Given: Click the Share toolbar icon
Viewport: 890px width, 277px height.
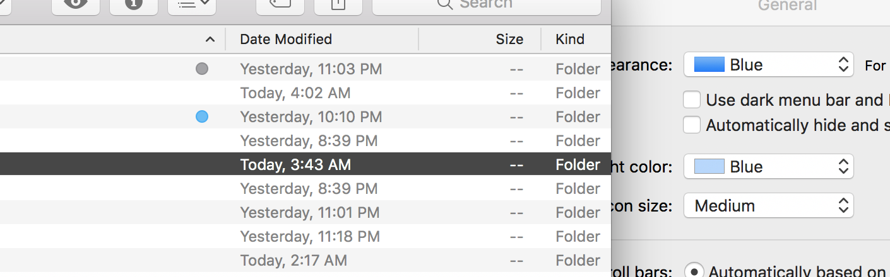Looking at the screenshot, I should coord(338,4).
